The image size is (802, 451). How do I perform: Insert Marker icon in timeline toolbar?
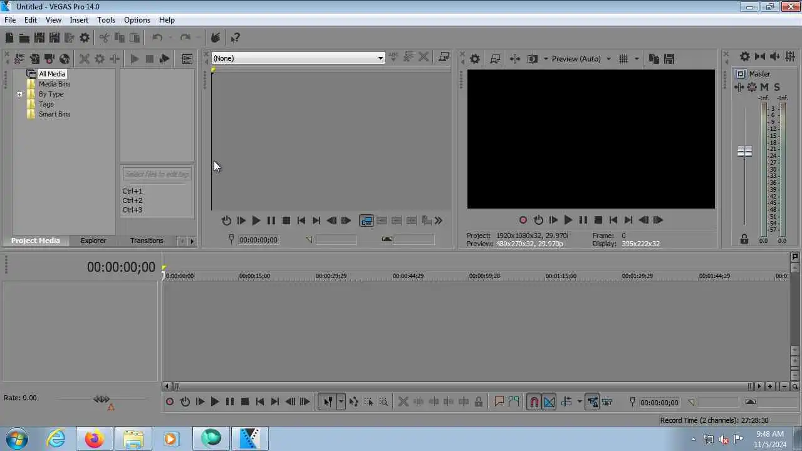499,402
